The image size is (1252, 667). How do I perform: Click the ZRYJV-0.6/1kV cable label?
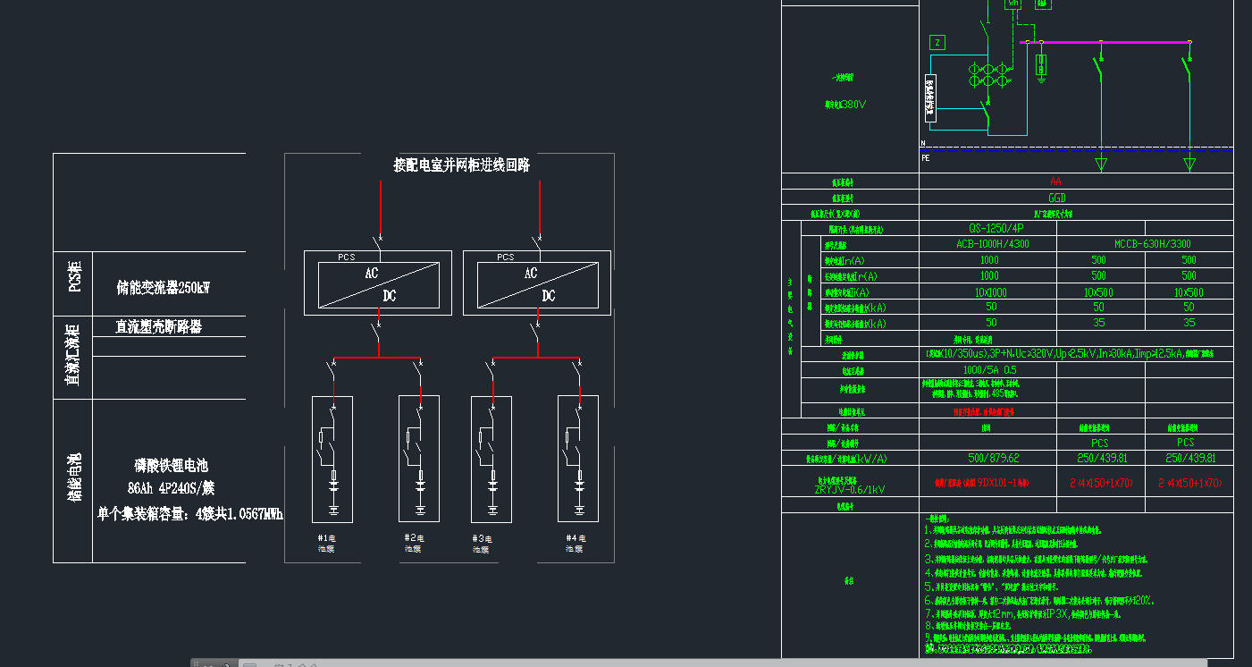coord(850,490)
